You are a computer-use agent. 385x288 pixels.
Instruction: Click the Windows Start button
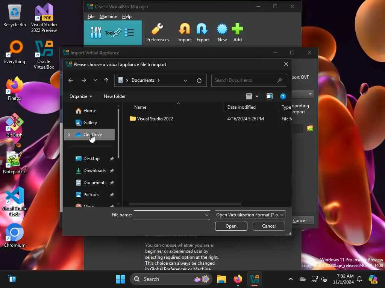(120, 279)
